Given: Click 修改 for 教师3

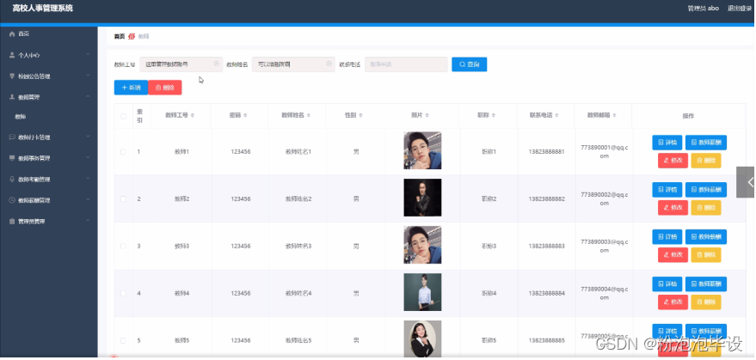Looking at the screenshot, I should (673, 255).
